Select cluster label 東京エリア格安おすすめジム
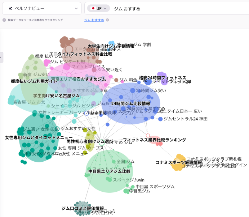 pyautogui.click(x=79, y=79)
